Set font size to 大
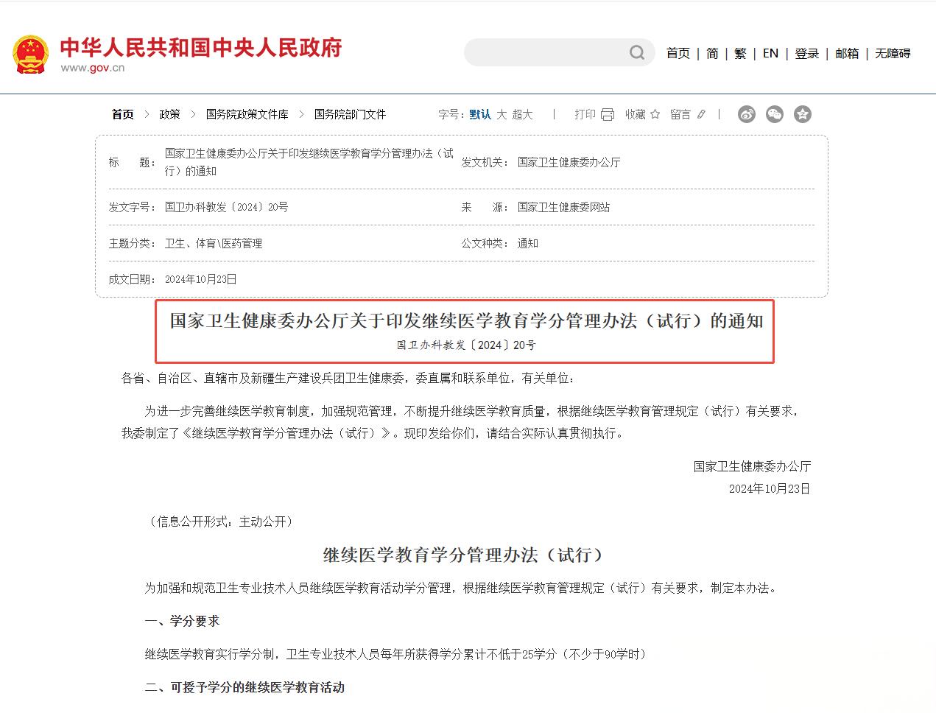 (x=502, y=114)
